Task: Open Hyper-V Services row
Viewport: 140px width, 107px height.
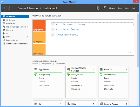Action: [107, 82]
